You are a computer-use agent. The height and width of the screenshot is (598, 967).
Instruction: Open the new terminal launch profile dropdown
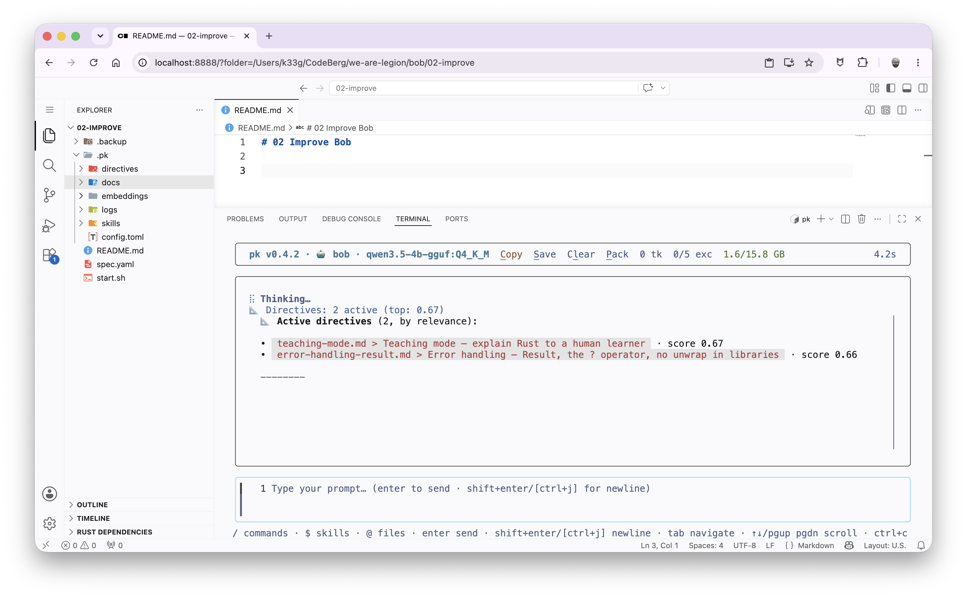click(831, 219)
